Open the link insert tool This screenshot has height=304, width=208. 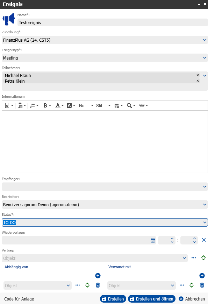[x=142, y=105]
